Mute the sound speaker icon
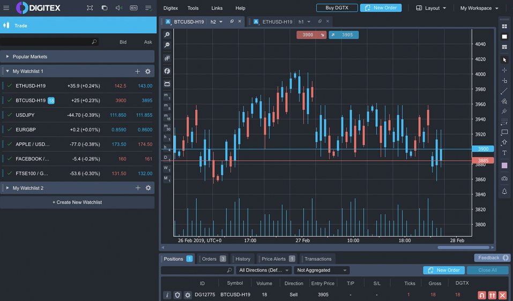This screenshot has height=301, width=513. (x=119, y=8)
